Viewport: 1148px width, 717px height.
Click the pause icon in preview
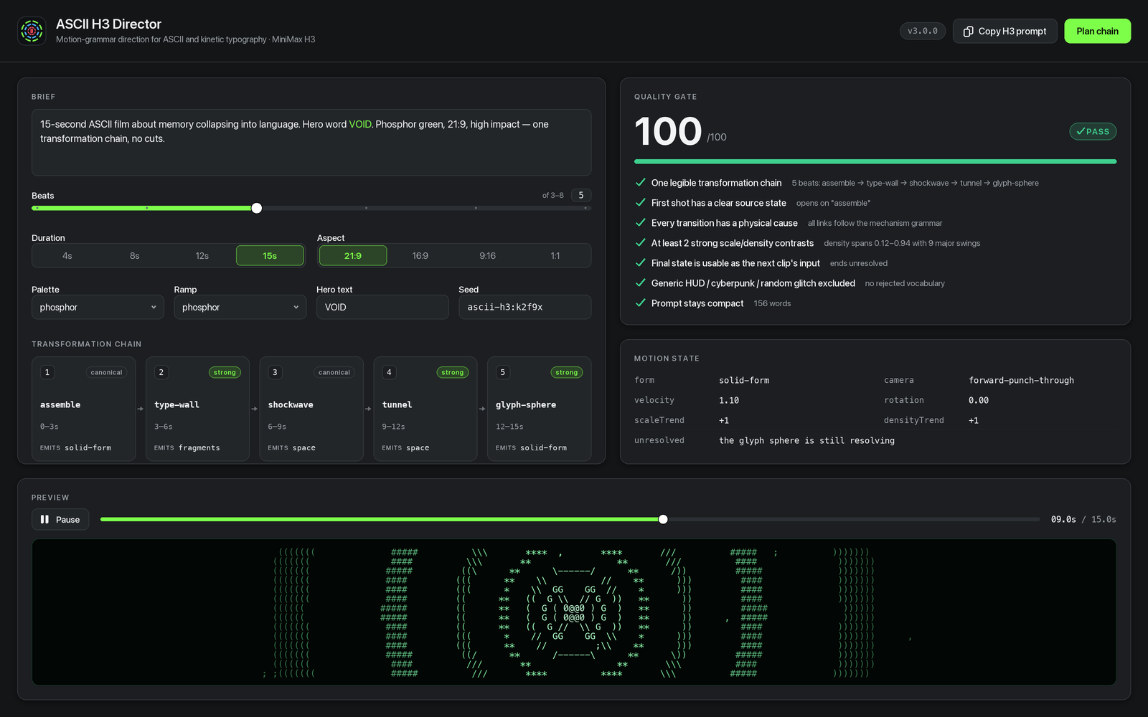click(x=44, y=520)
